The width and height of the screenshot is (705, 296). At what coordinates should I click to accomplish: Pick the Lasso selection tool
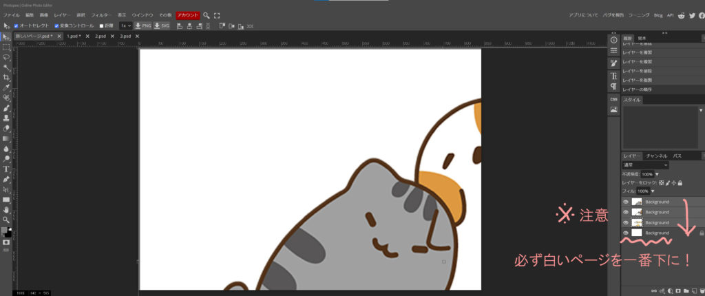[6, 57]
